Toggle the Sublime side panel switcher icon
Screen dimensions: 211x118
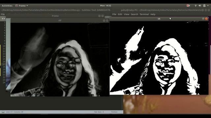tap(3, 112)
